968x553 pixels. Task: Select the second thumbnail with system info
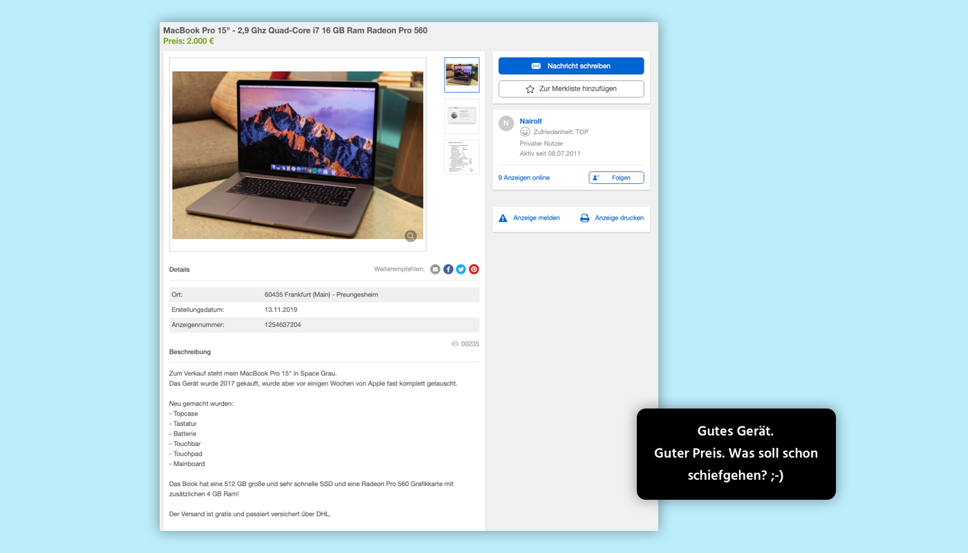461,116
